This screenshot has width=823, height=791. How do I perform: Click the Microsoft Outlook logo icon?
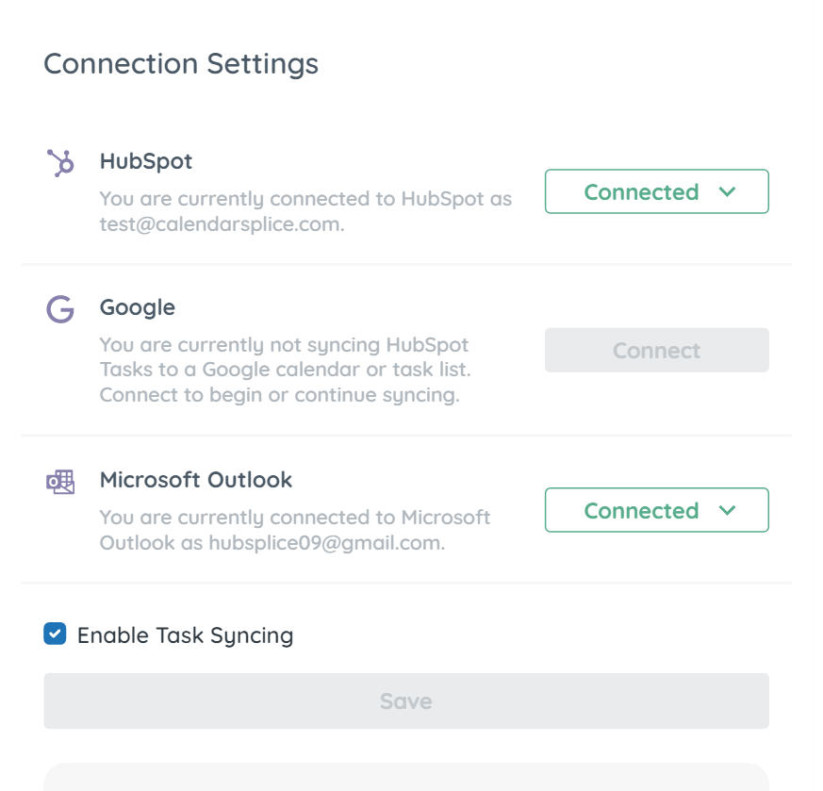click(60, 482)
